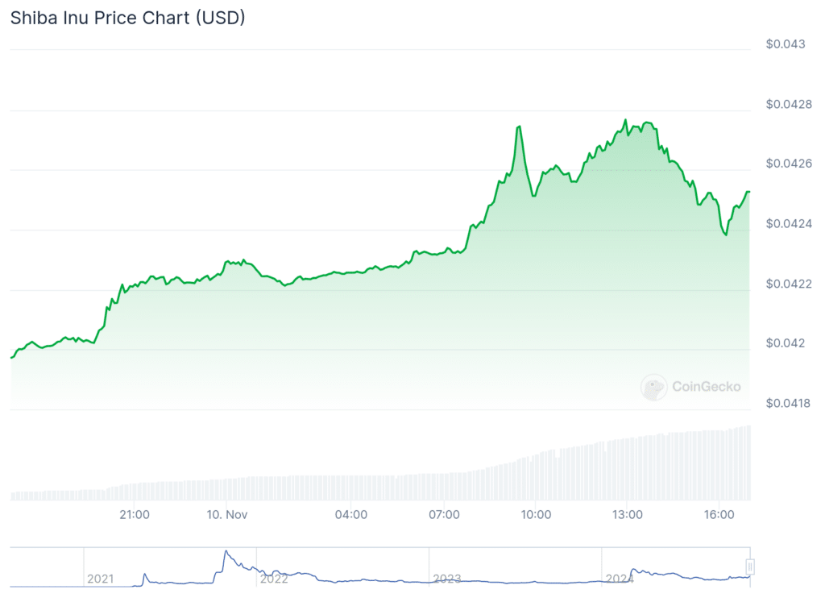Click the CoinGecko gecko logo watermark
This screenshot has height=602, width=825.
653,387
